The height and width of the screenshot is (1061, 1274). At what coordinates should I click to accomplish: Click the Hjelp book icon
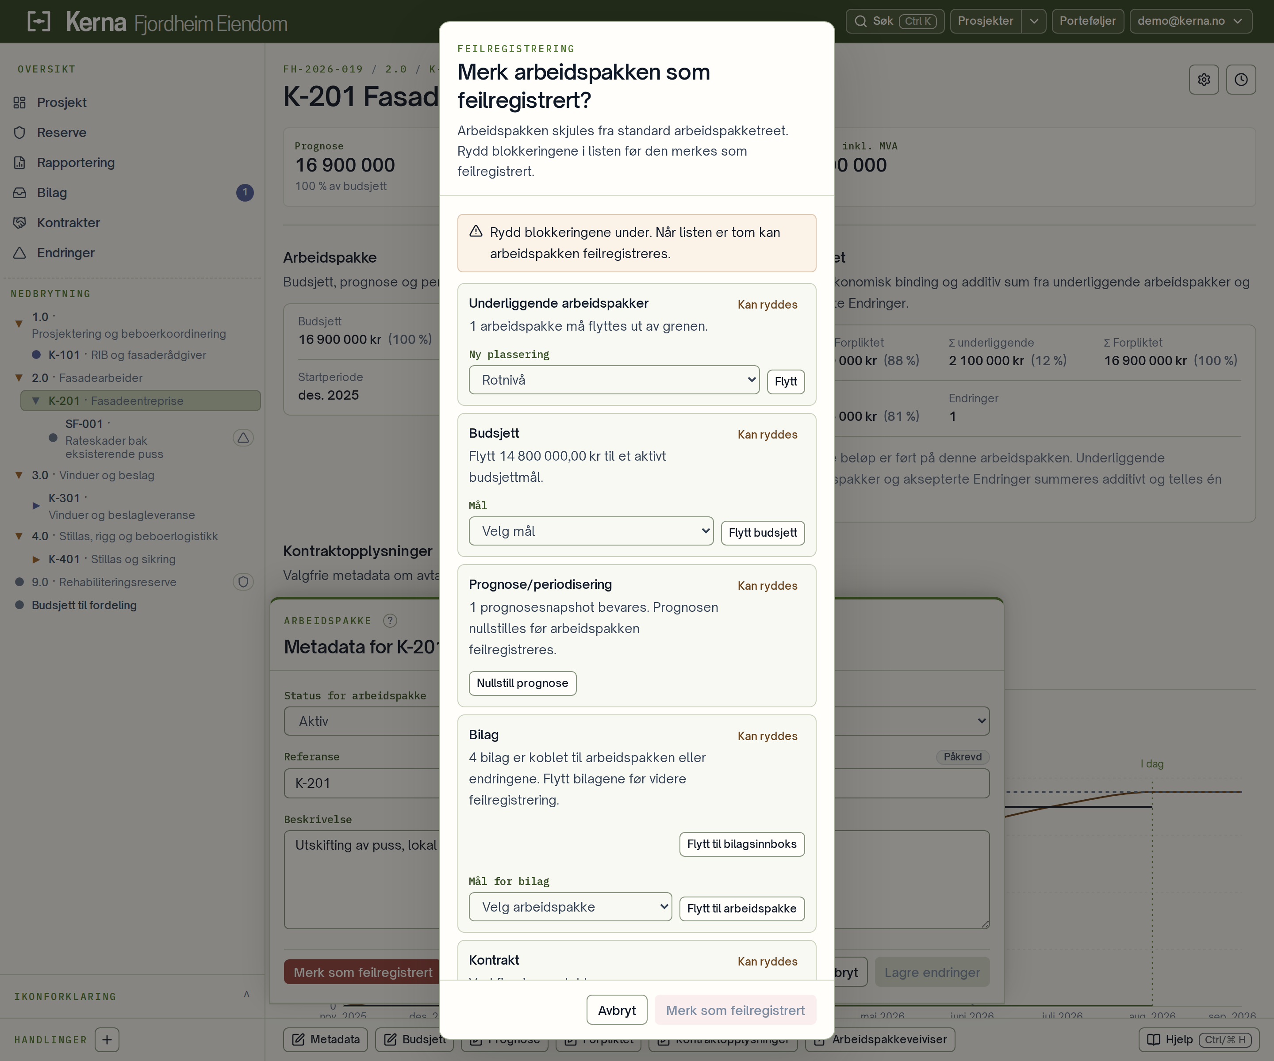[1153, 1040]
